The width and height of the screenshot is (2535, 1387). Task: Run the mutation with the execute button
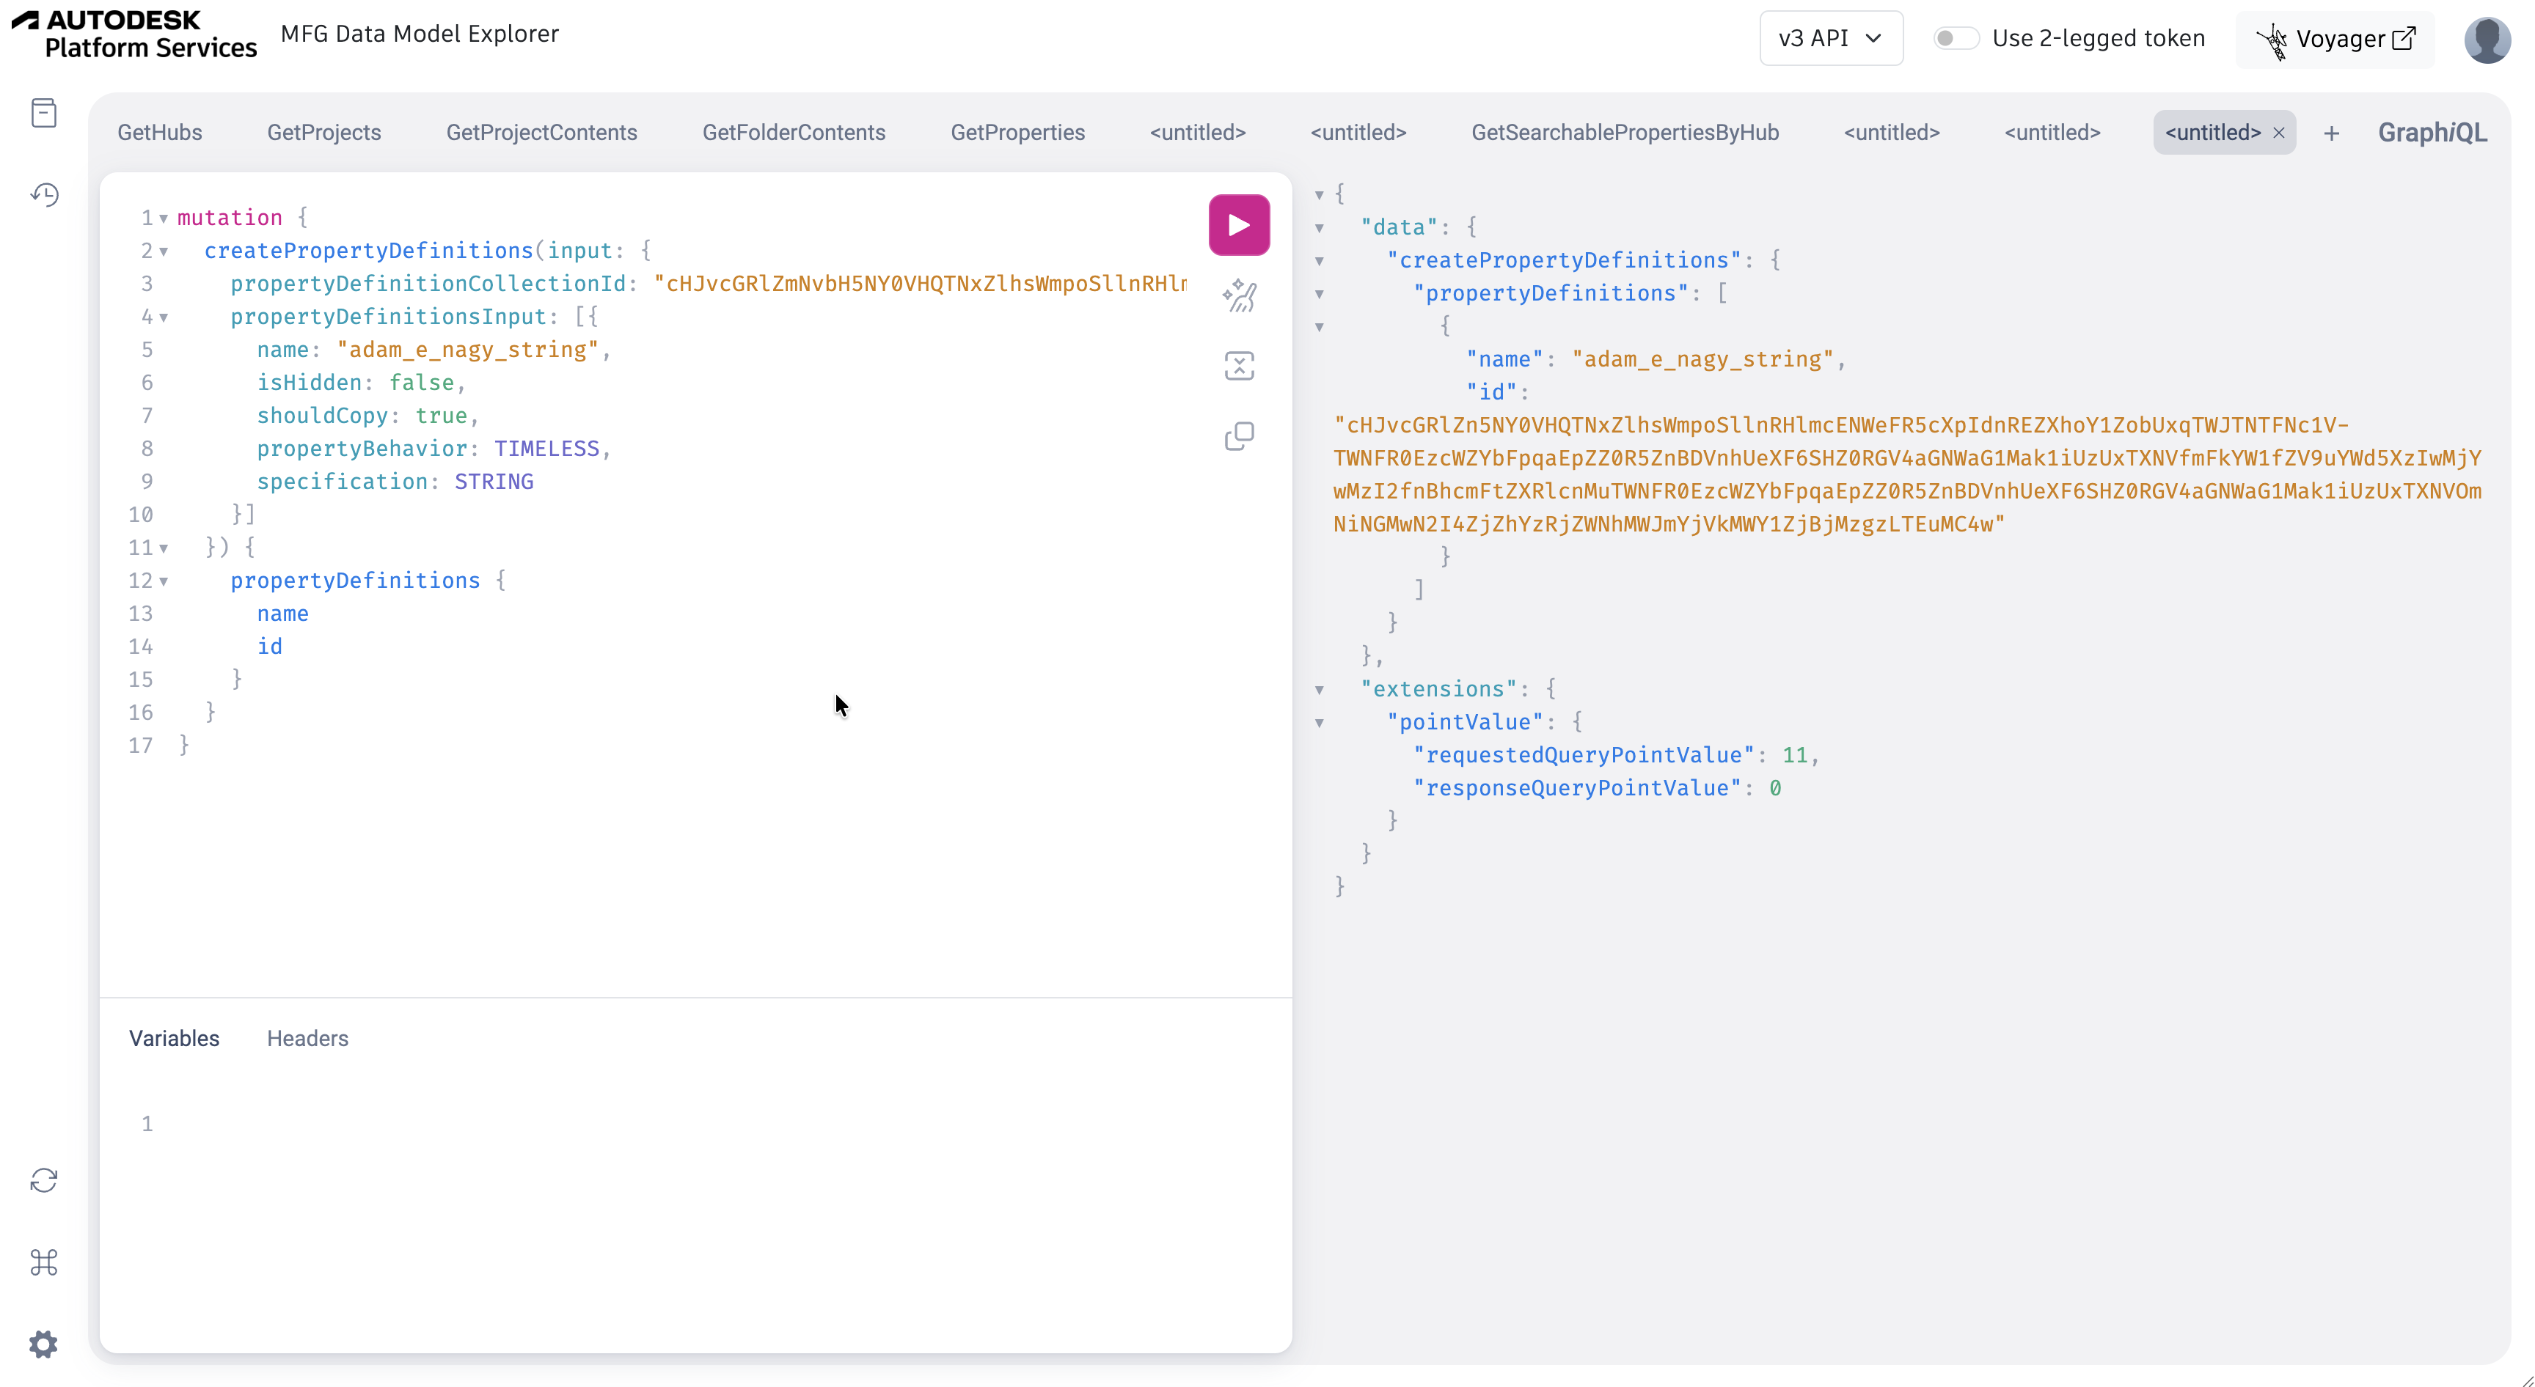[x=1239, y=225]
